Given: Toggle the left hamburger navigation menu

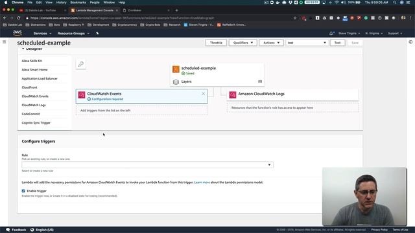Looking at the screenshot, I should point(5,41).
